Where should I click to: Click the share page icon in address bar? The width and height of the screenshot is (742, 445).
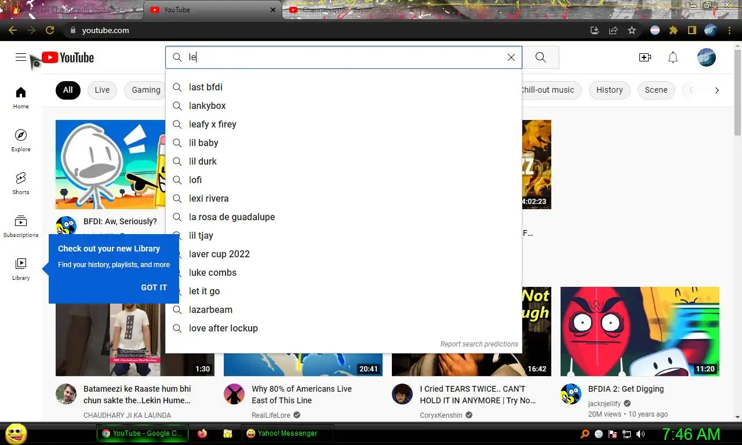(613, 30)
